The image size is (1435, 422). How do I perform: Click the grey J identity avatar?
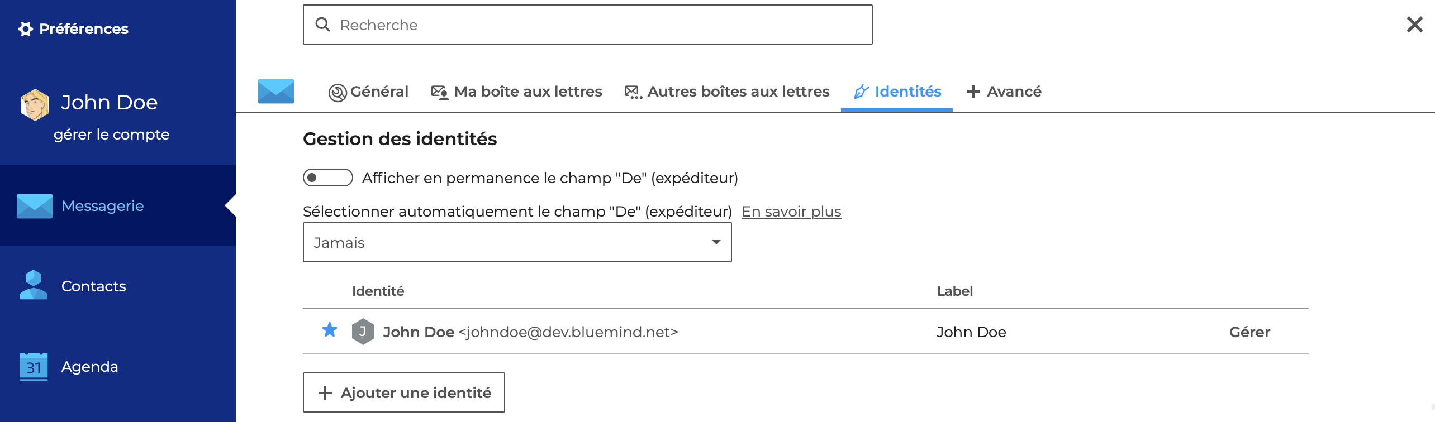363,332
